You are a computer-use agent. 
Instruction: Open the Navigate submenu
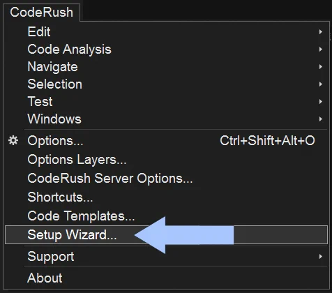pos(166,67)
